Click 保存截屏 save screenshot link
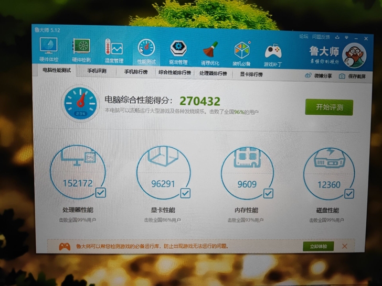The width and height of the screenshot is (382, 286). pos(357,76)
